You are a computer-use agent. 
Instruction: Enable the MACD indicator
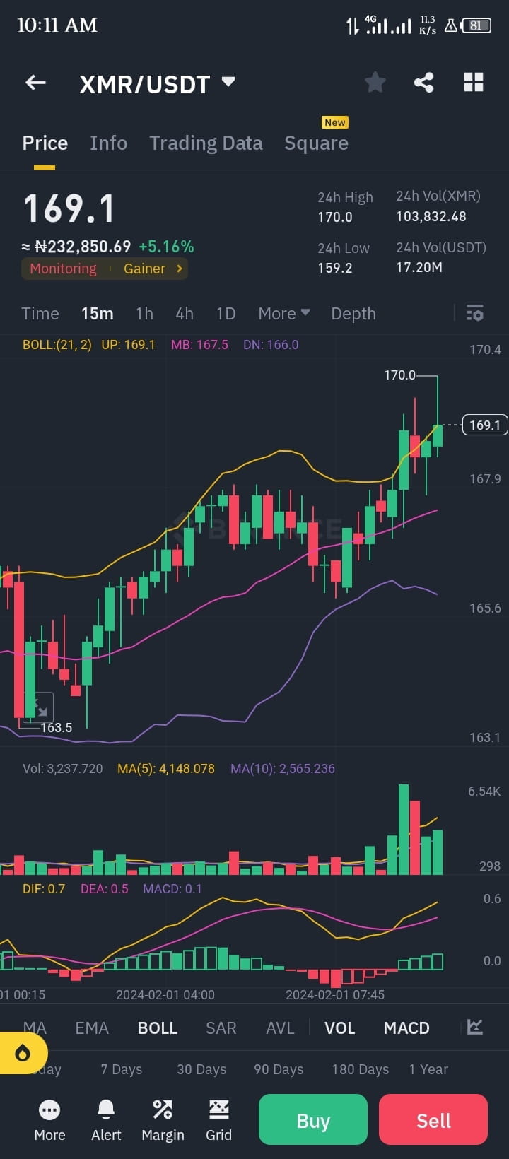(406, 1028)
